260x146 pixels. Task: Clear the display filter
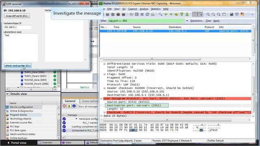pyautogui.click(x=208, y=21)
